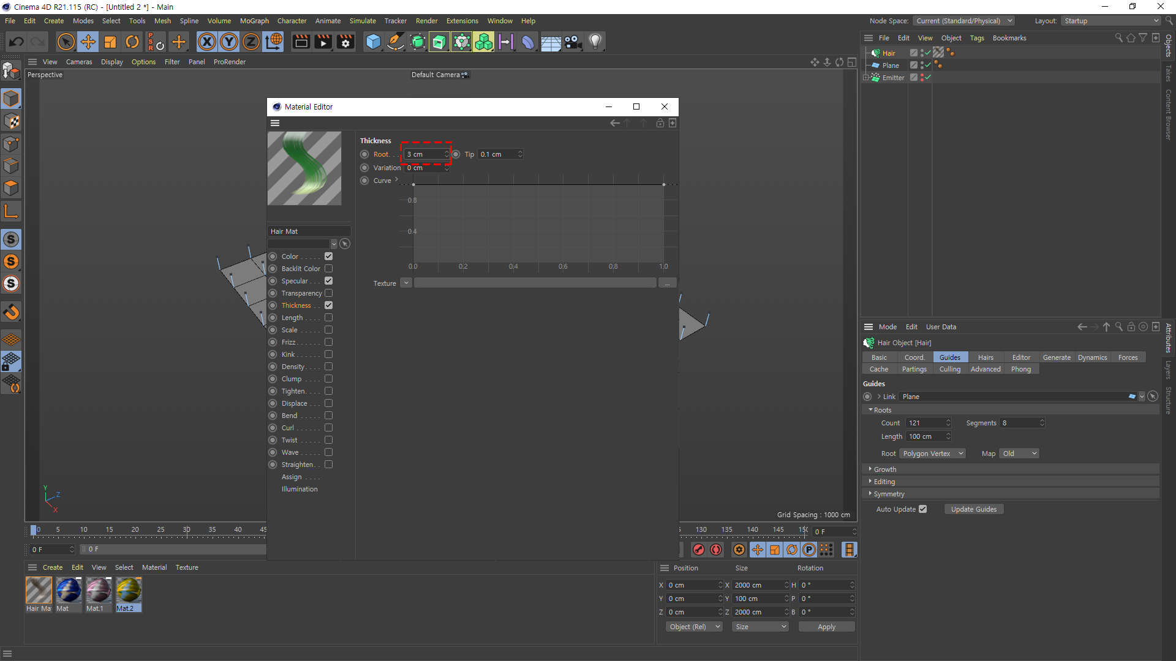Open the MoGraph menu
Screen dimensions: 1176x661
pyautogui.click(x=254, y=21)
